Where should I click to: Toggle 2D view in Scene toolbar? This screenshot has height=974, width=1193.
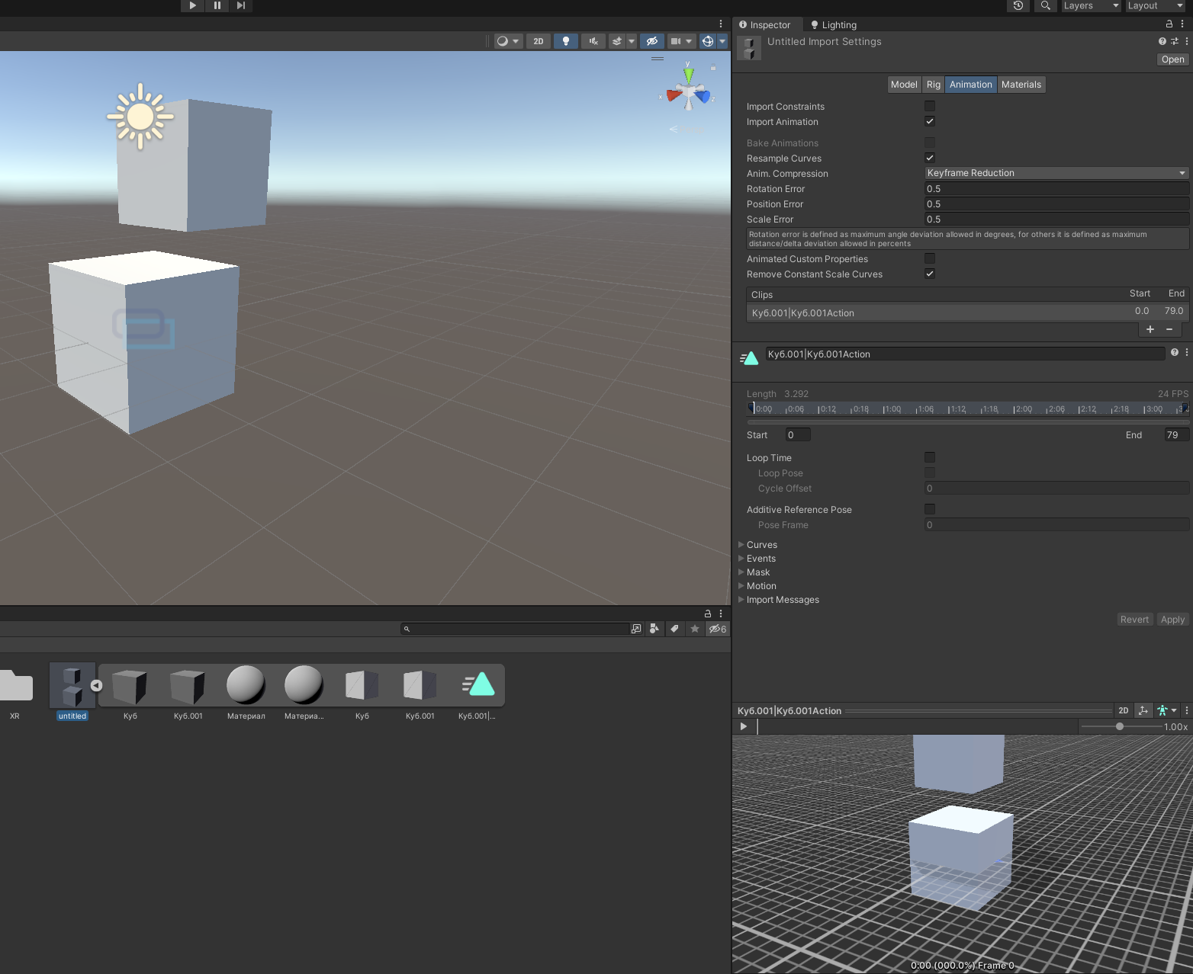539,41
